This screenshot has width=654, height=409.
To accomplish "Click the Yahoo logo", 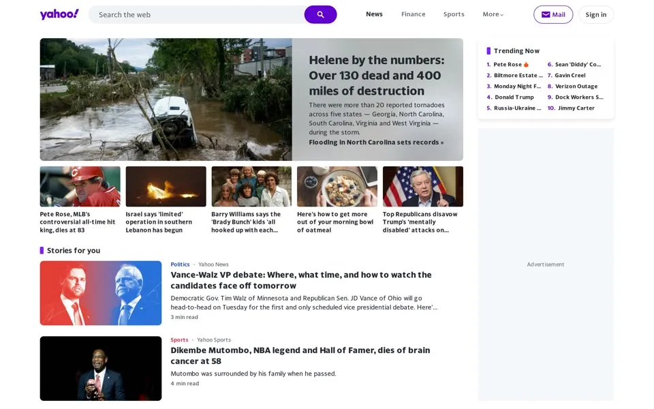I will click(x=59, y=14).
